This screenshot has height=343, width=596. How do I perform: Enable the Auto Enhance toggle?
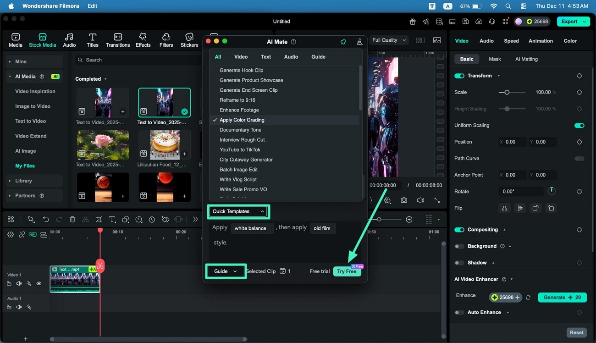coord(459,312)
